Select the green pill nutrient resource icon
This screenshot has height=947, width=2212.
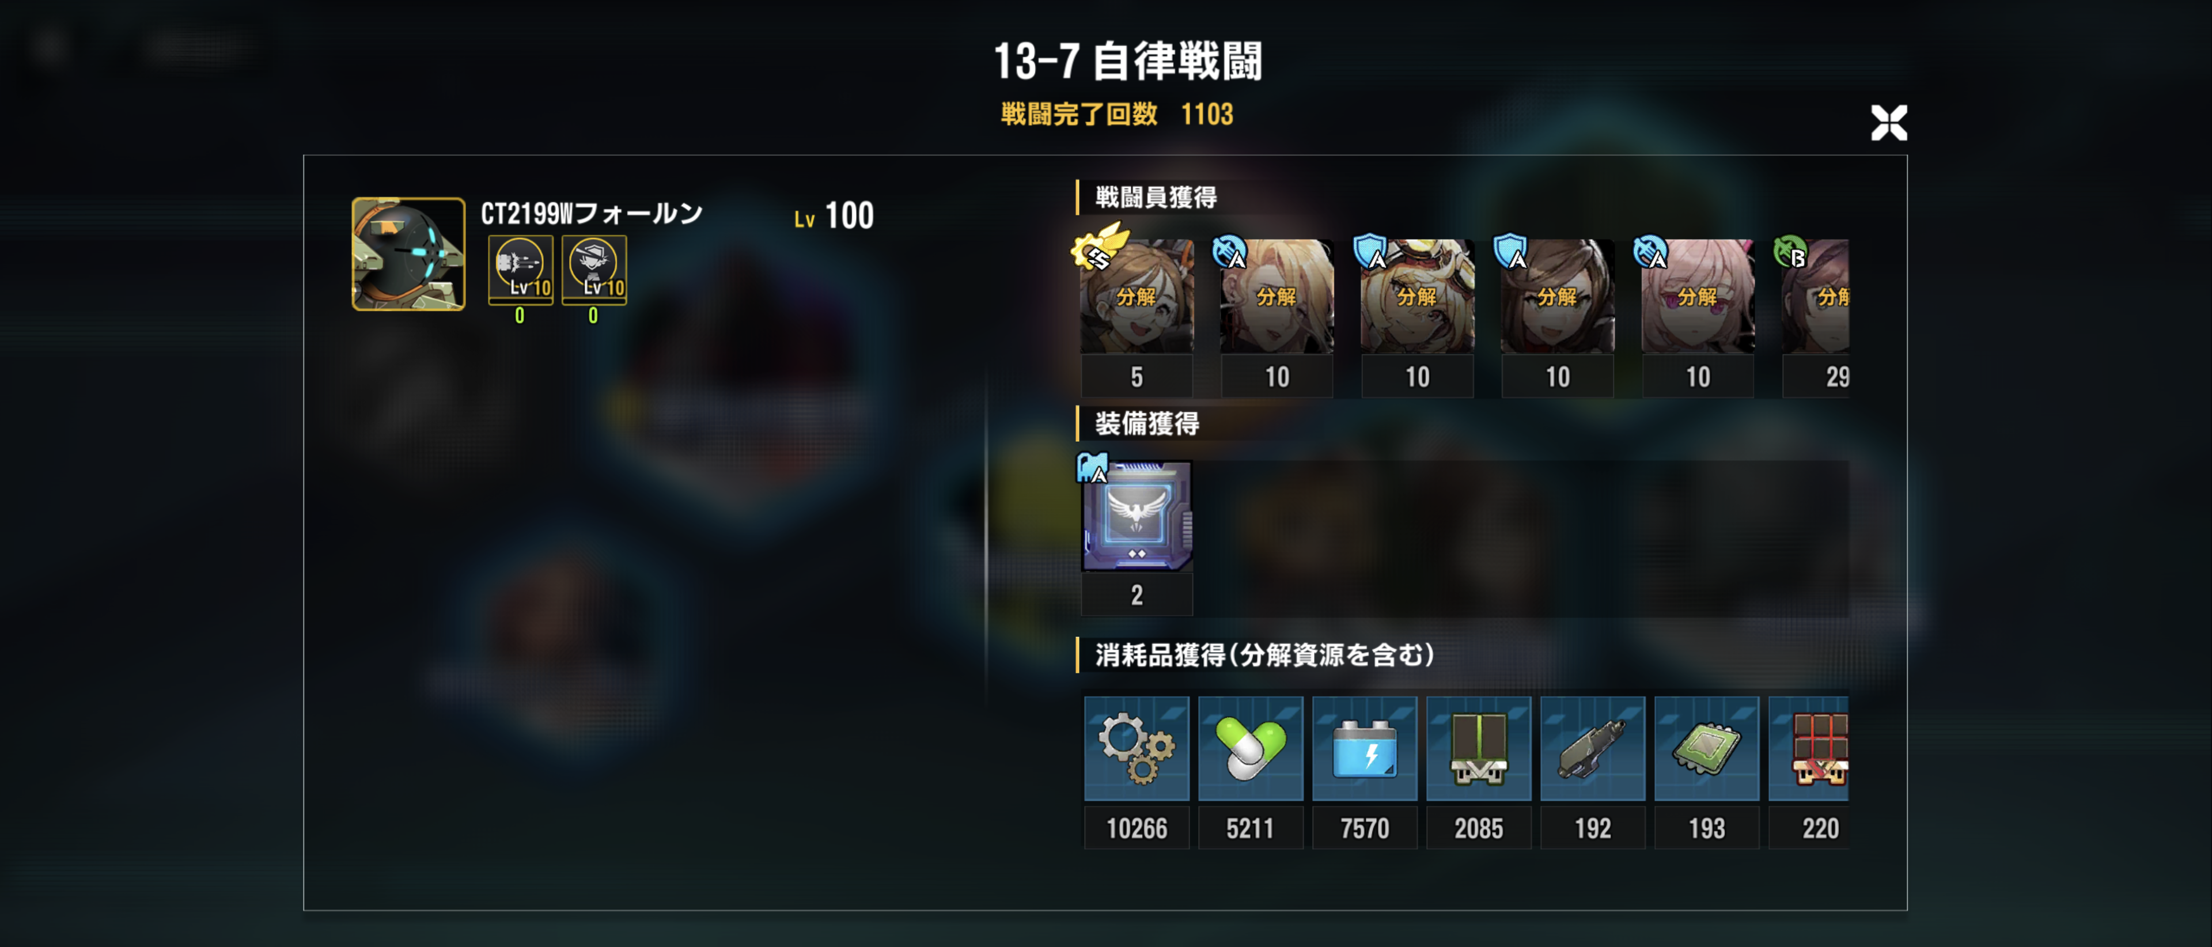click(1250, 749)
